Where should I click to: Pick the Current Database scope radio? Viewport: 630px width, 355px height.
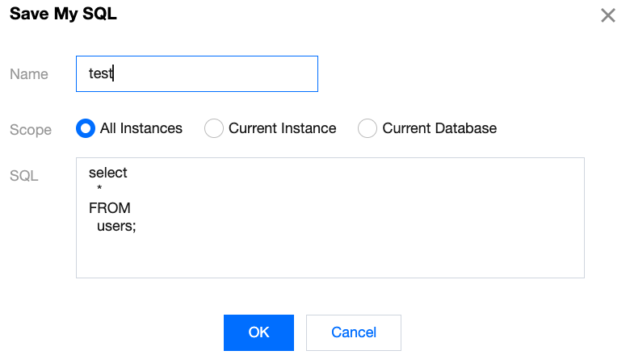coord(367,128)
